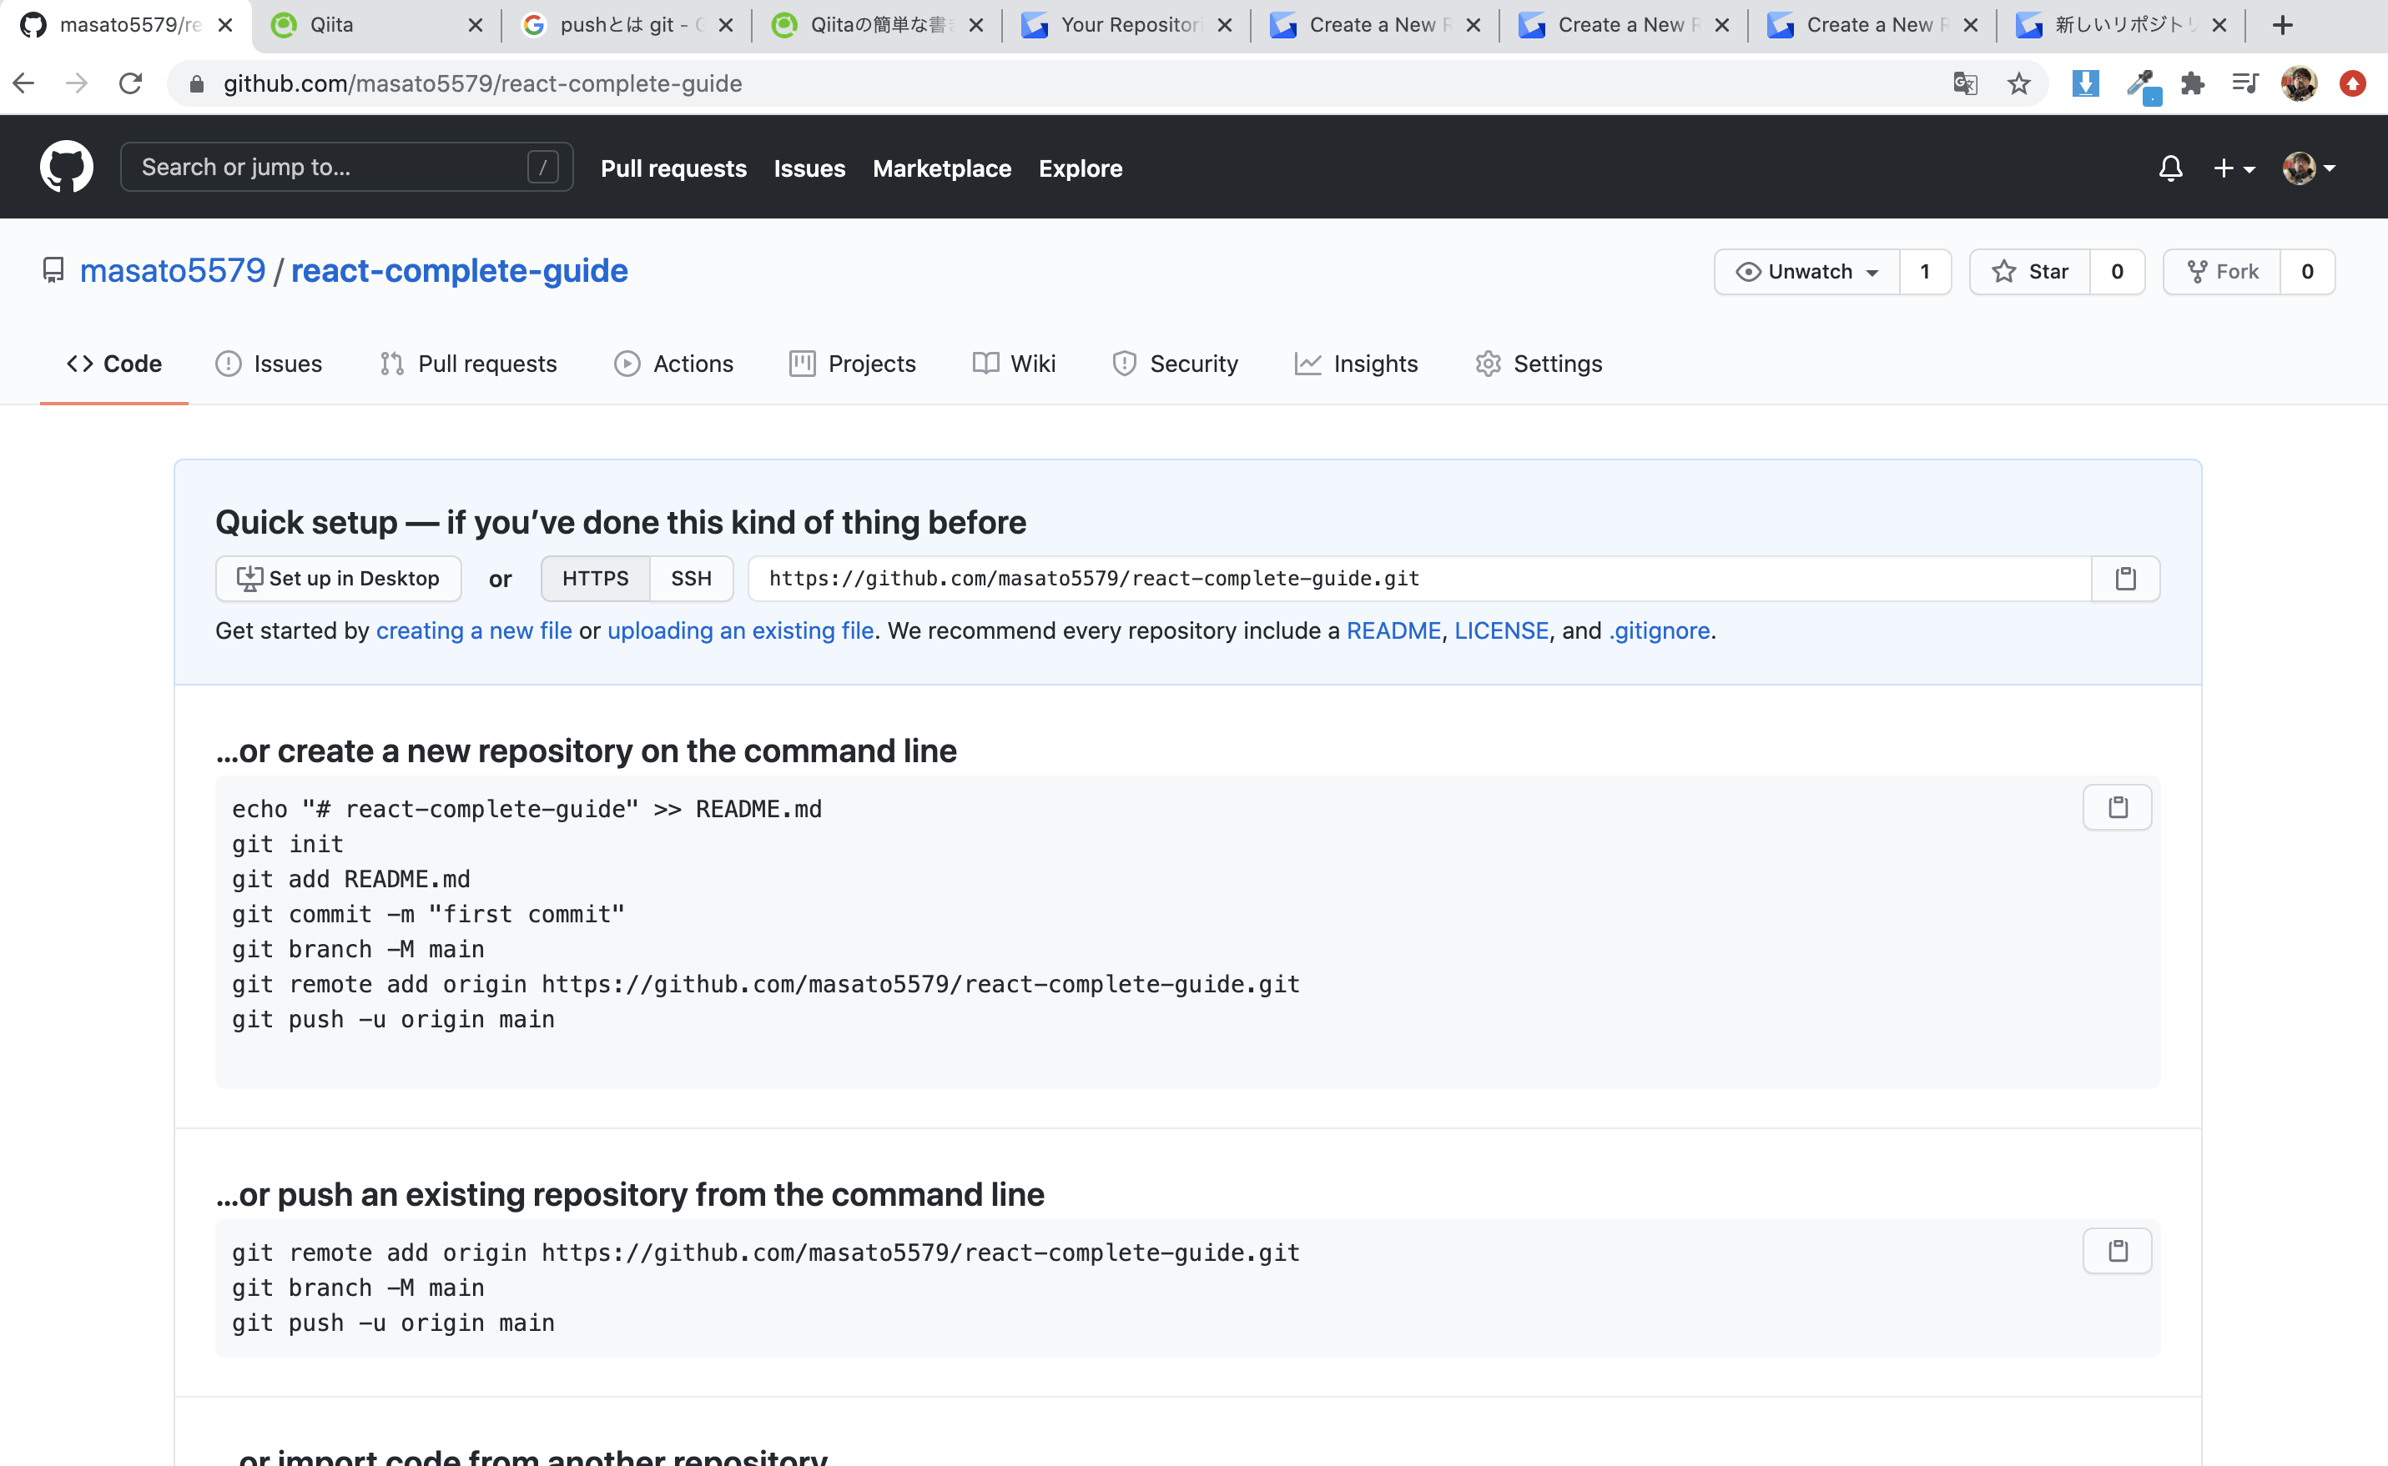Click the creating a new file link
This screenshot has width=2388, height=1466.
coord(473,630)
